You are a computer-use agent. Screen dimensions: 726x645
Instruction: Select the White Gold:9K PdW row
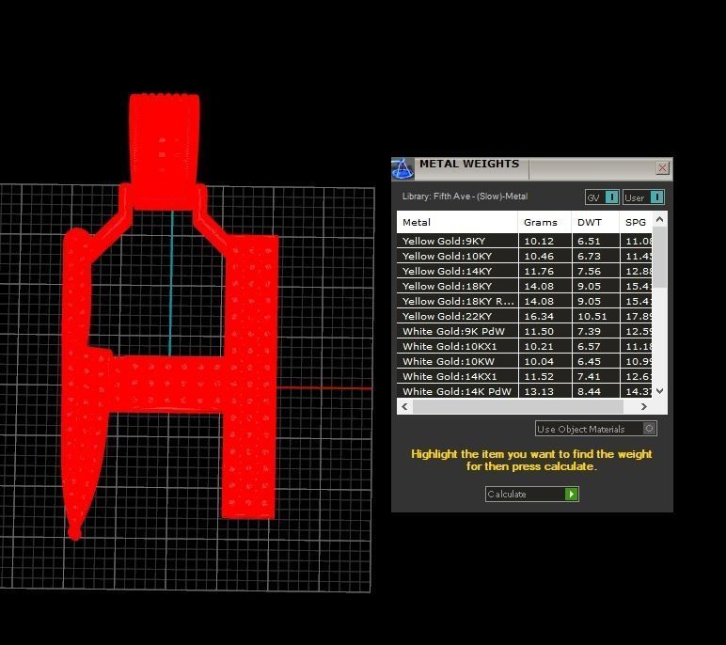(524, 331)
